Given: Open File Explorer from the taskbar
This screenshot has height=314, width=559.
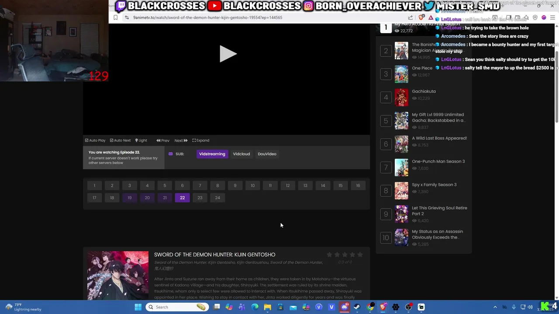Looking at the screenshot, I should [267, 307].
